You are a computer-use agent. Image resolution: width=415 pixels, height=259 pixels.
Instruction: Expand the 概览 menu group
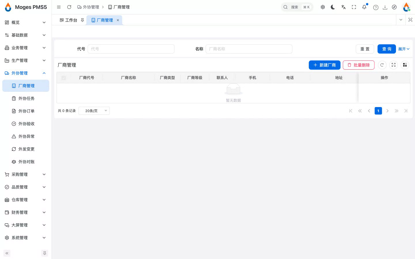[x=26, y=22]
